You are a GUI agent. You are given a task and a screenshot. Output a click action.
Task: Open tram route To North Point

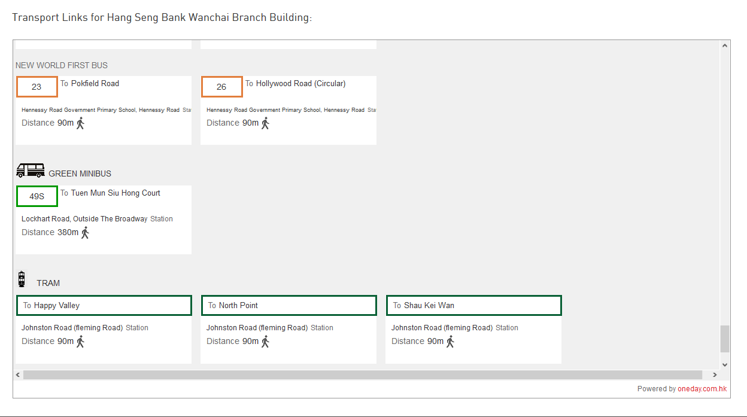tap(289, 305)
